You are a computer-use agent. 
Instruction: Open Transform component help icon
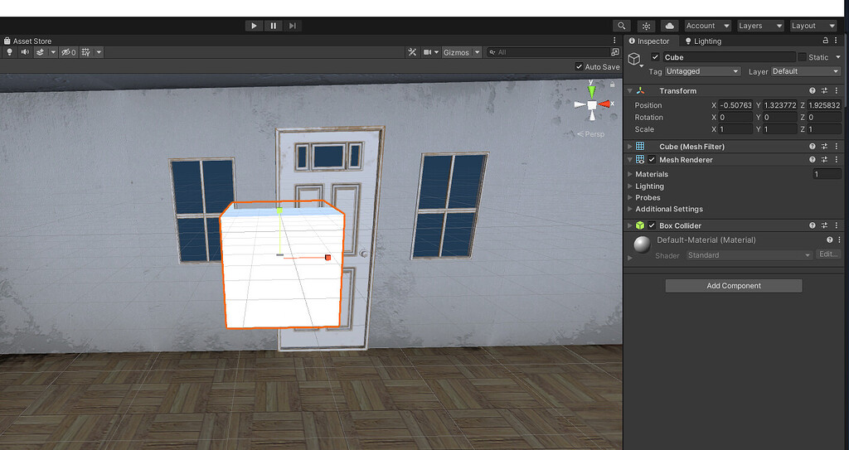point(813,90)
